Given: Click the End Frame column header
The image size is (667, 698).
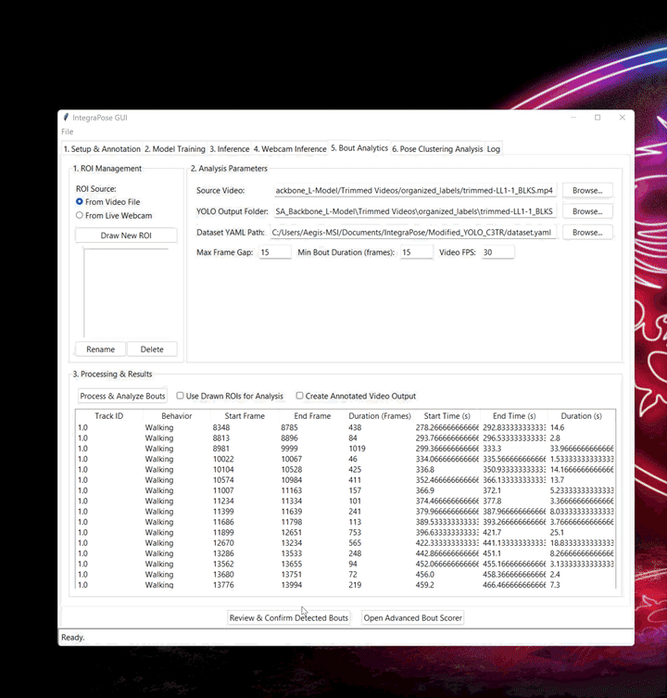Looking at the screenshot, I should (312, 416).
